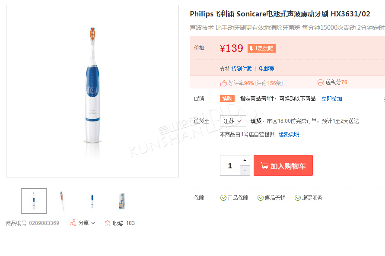Select the second toothbrush head thumbnail
Viewport: 385px width, 256px height.
point(63,201)
